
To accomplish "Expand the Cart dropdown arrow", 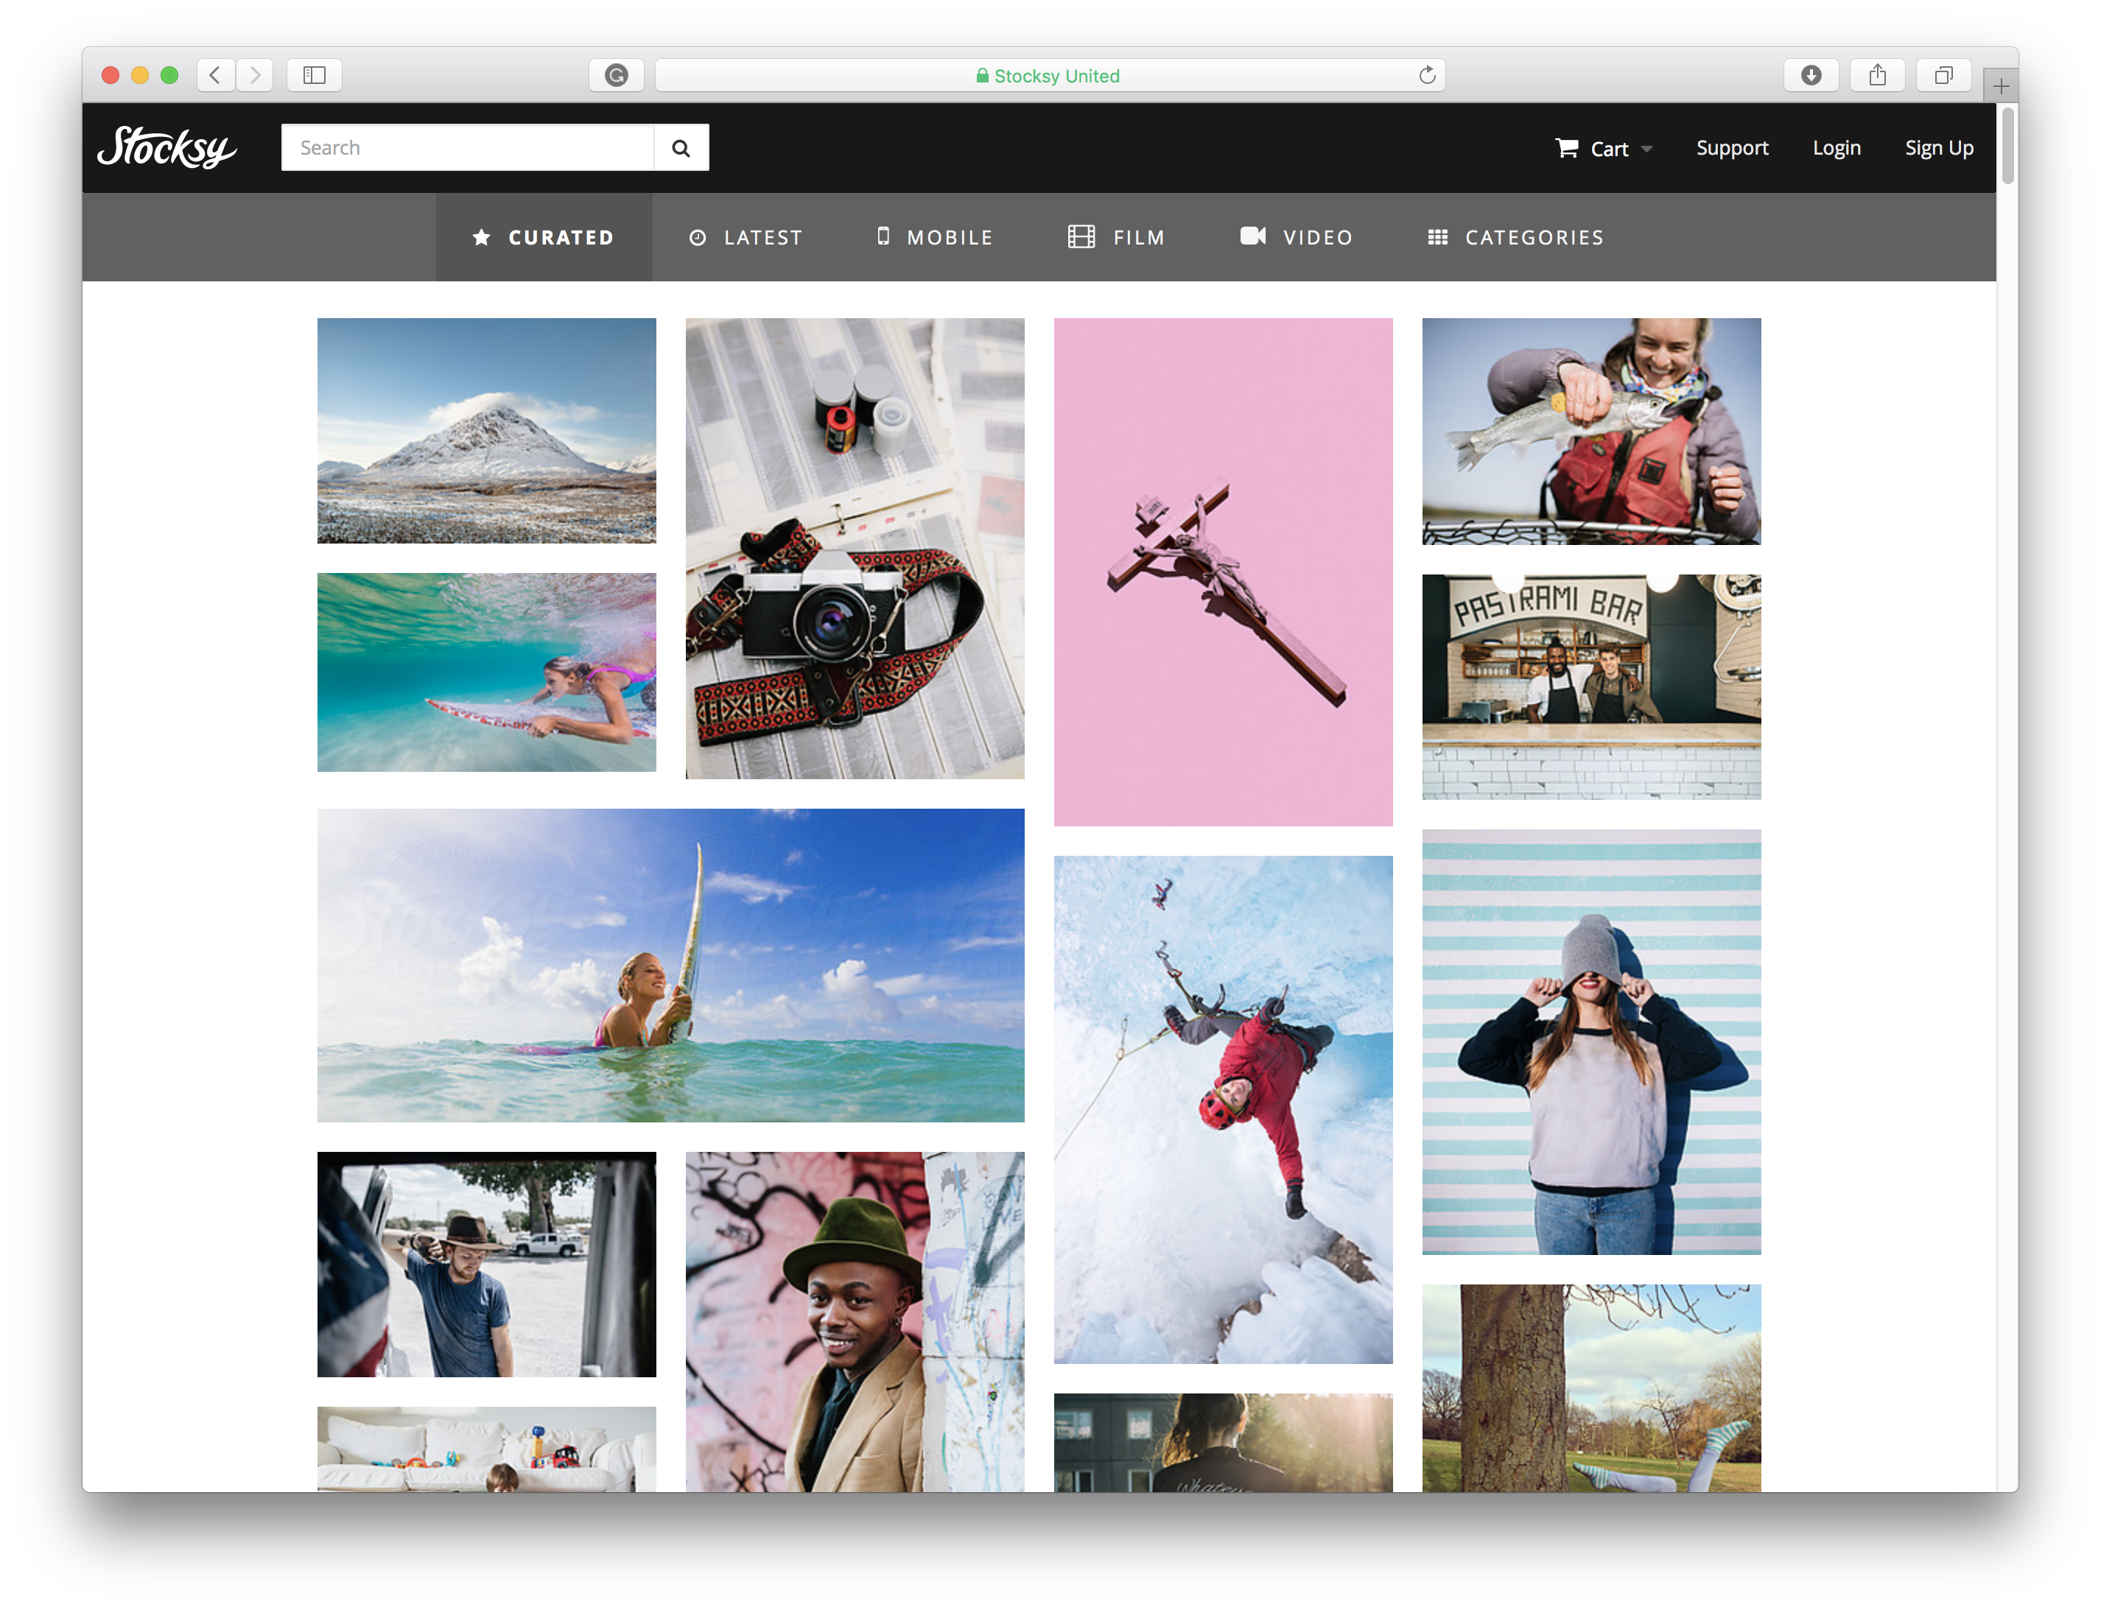I will [1646, 149].
